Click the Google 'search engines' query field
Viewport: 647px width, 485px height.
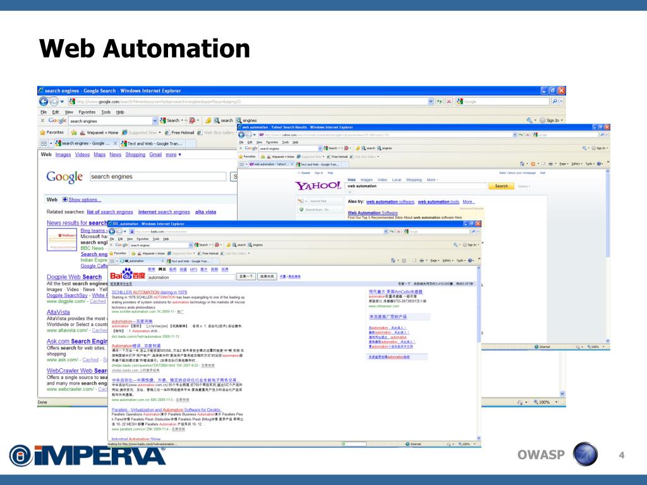[x=158, y=177]
